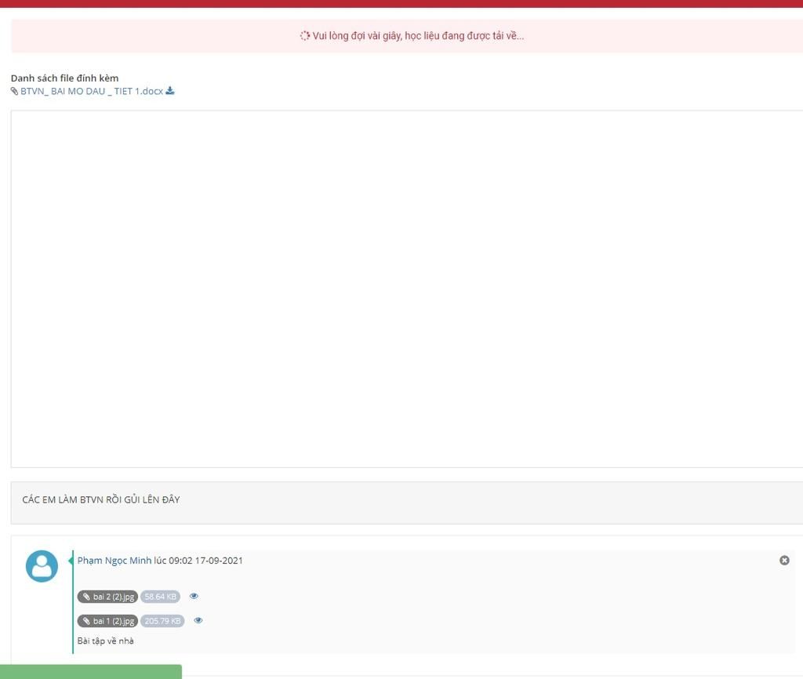803x679 pixels.
Task: Open Phạm Ngọc Minh's profile link
Action: (x=114, y=560)
